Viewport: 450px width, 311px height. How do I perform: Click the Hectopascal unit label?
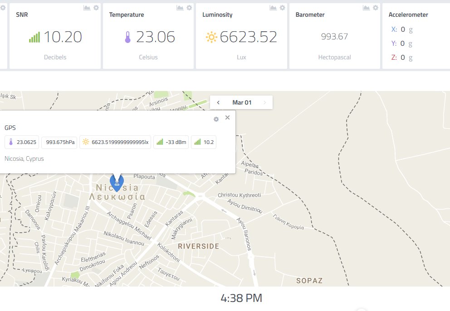(x=334, y=57)
